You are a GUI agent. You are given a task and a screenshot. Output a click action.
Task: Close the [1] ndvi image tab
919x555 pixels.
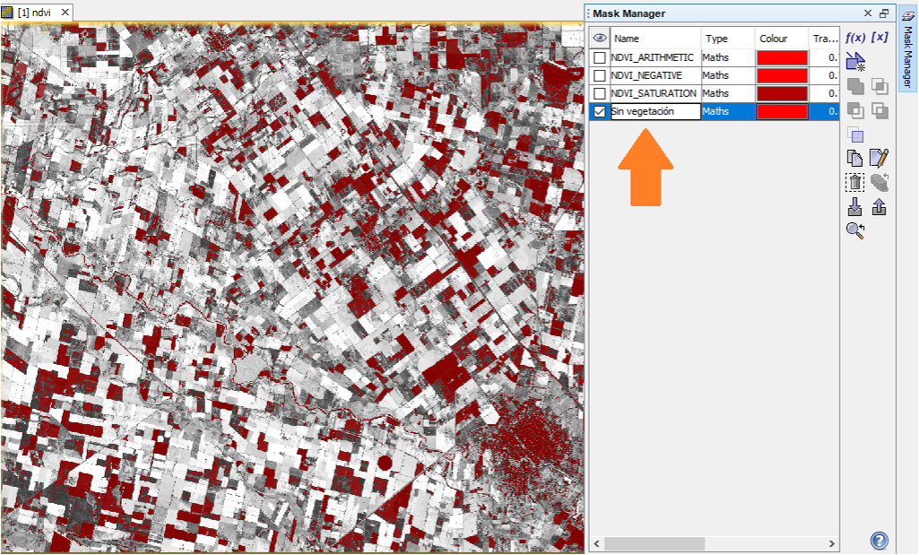[x=65, y=12]
